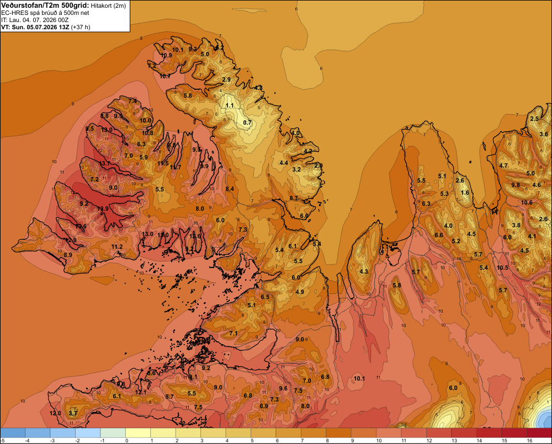Click the legend swatch between -2 and -1
Image resolution: width=552 pixels, height=444 pixels.
point(88,433)
